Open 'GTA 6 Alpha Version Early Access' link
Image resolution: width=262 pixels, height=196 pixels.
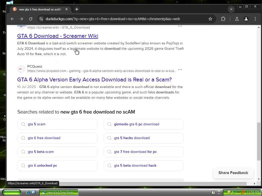point(94,80)
